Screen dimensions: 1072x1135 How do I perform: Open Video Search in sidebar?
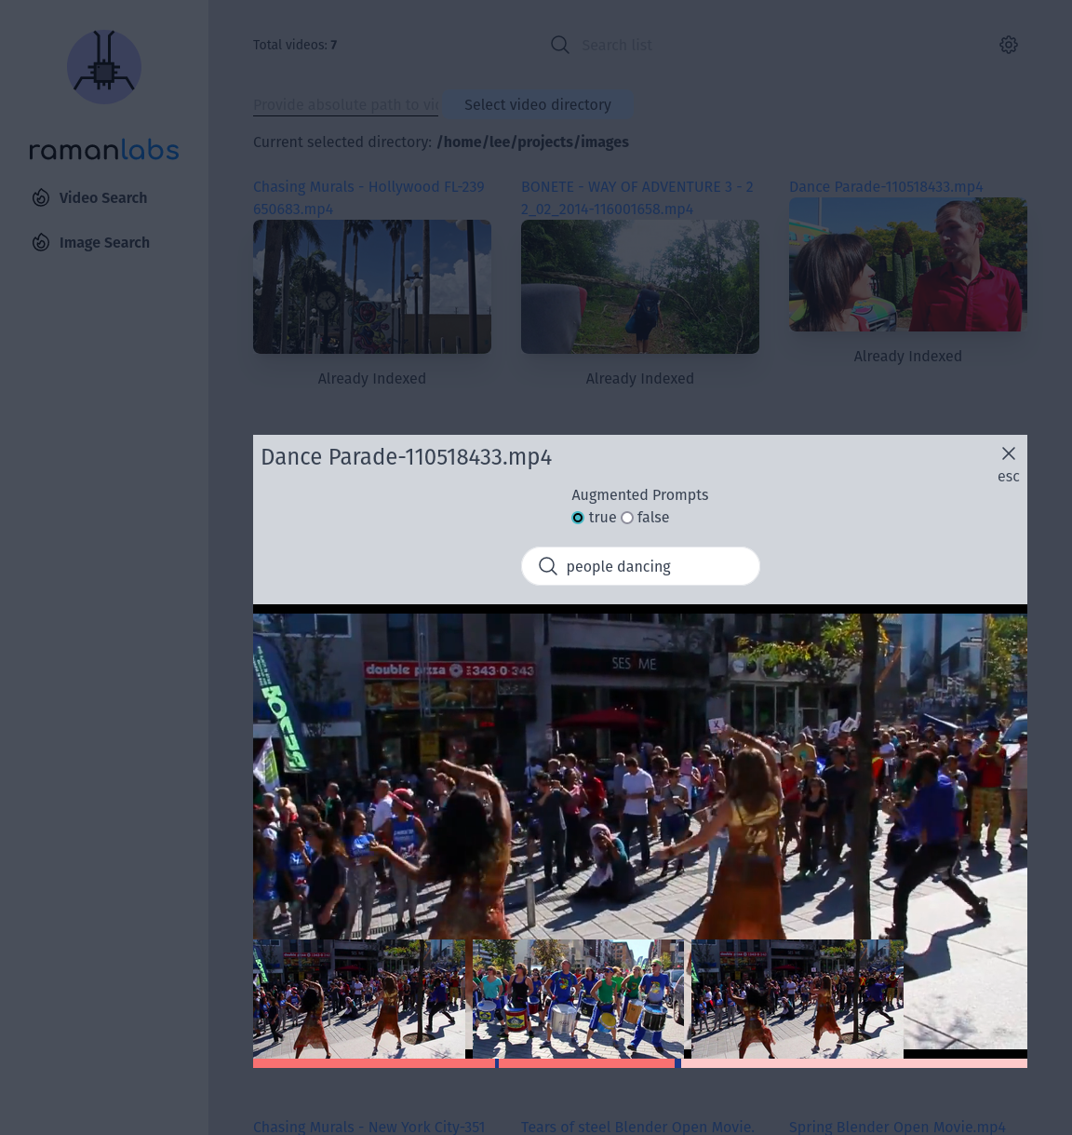102,197
